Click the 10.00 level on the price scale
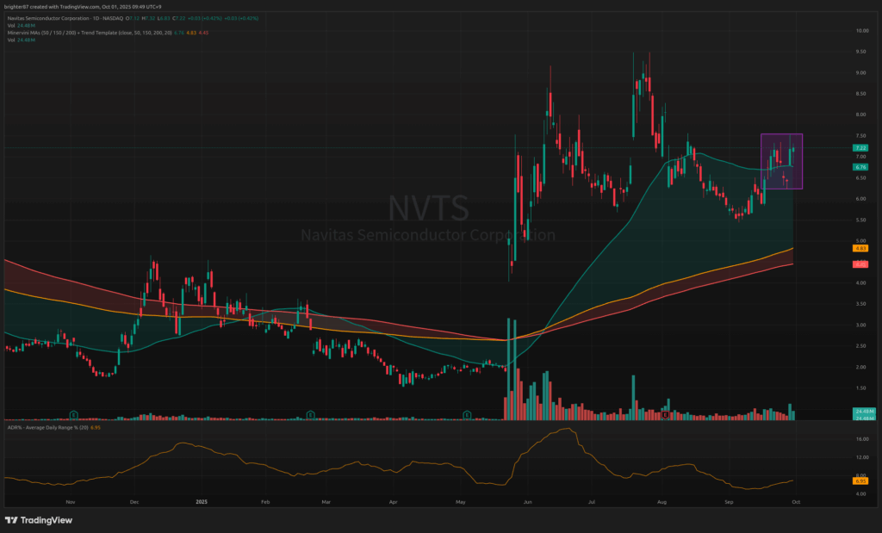Image resolution: width=882 pixels, height=533 pixels. click(x=860, y=30)
